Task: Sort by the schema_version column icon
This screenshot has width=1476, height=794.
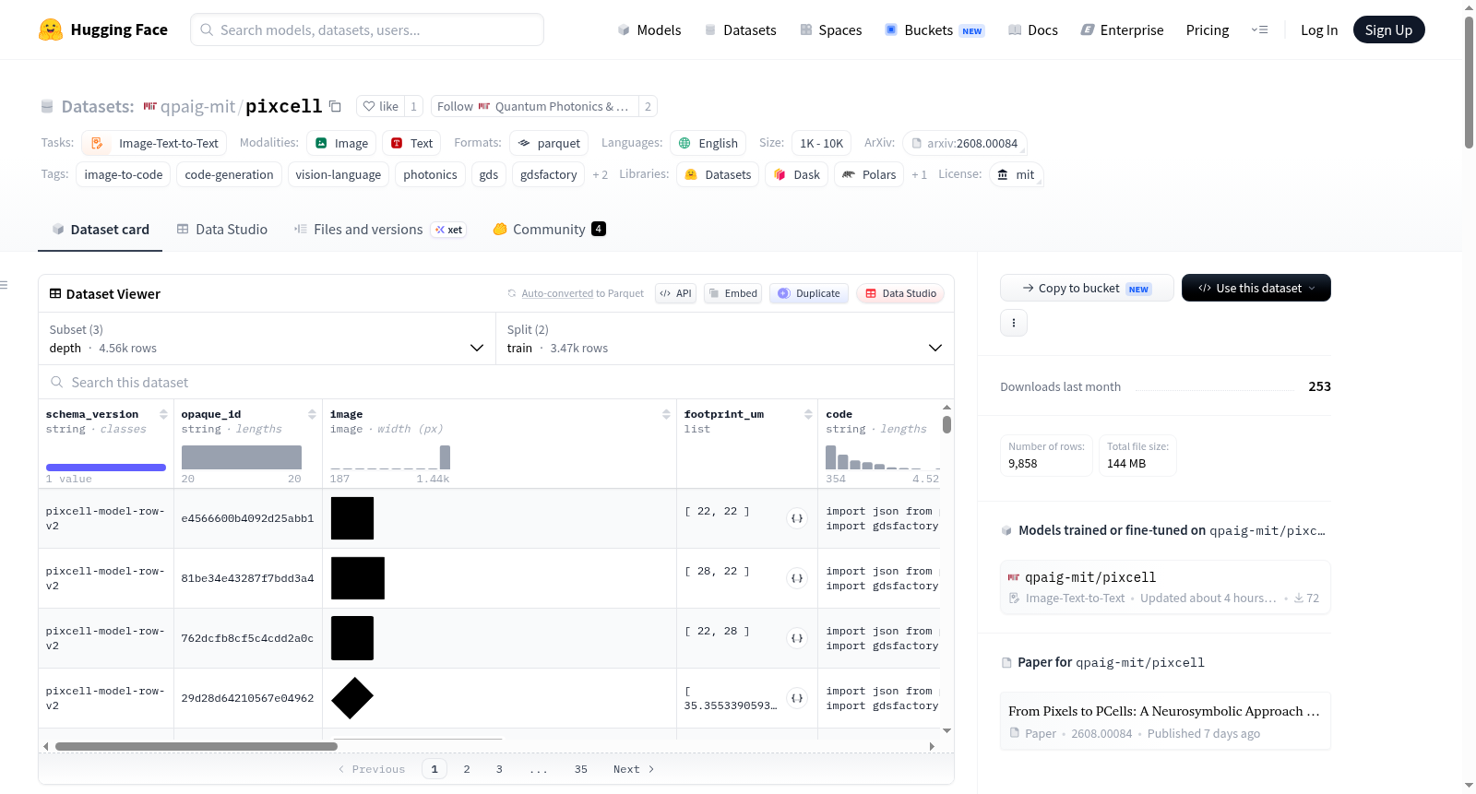Action: [163, 414]
